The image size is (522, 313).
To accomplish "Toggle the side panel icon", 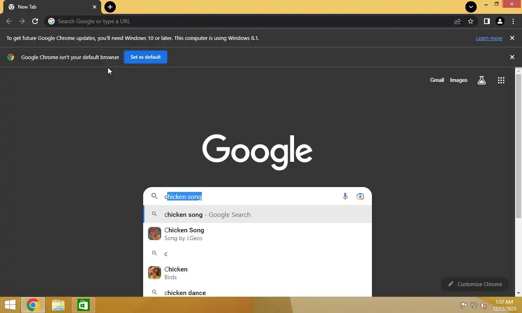I will pos(487,21).
